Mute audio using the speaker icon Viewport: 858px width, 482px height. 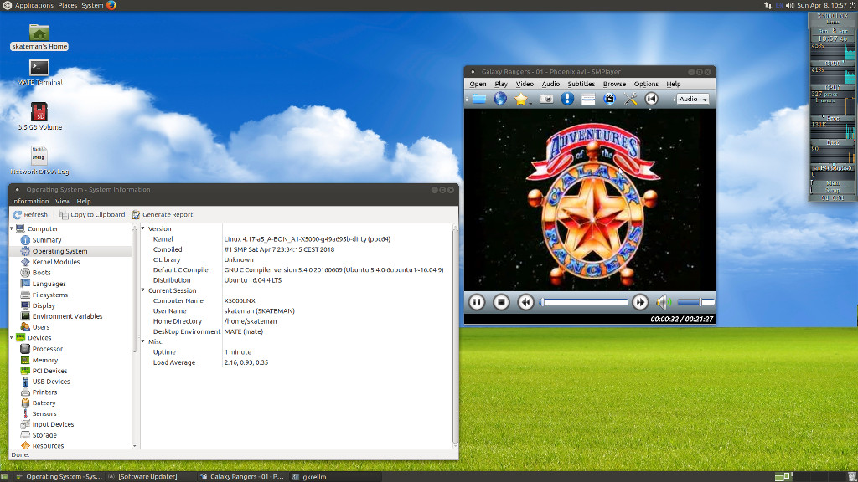point(664,302)
